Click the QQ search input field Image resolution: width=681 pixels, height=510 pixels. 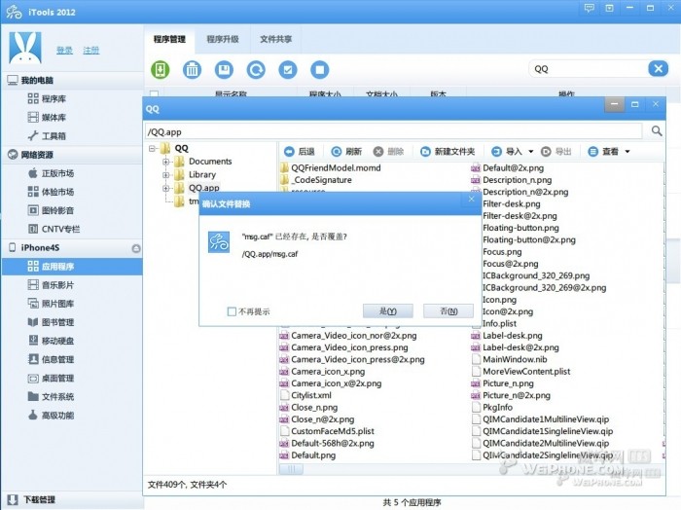pyautogui.click(x=589, y=69)
